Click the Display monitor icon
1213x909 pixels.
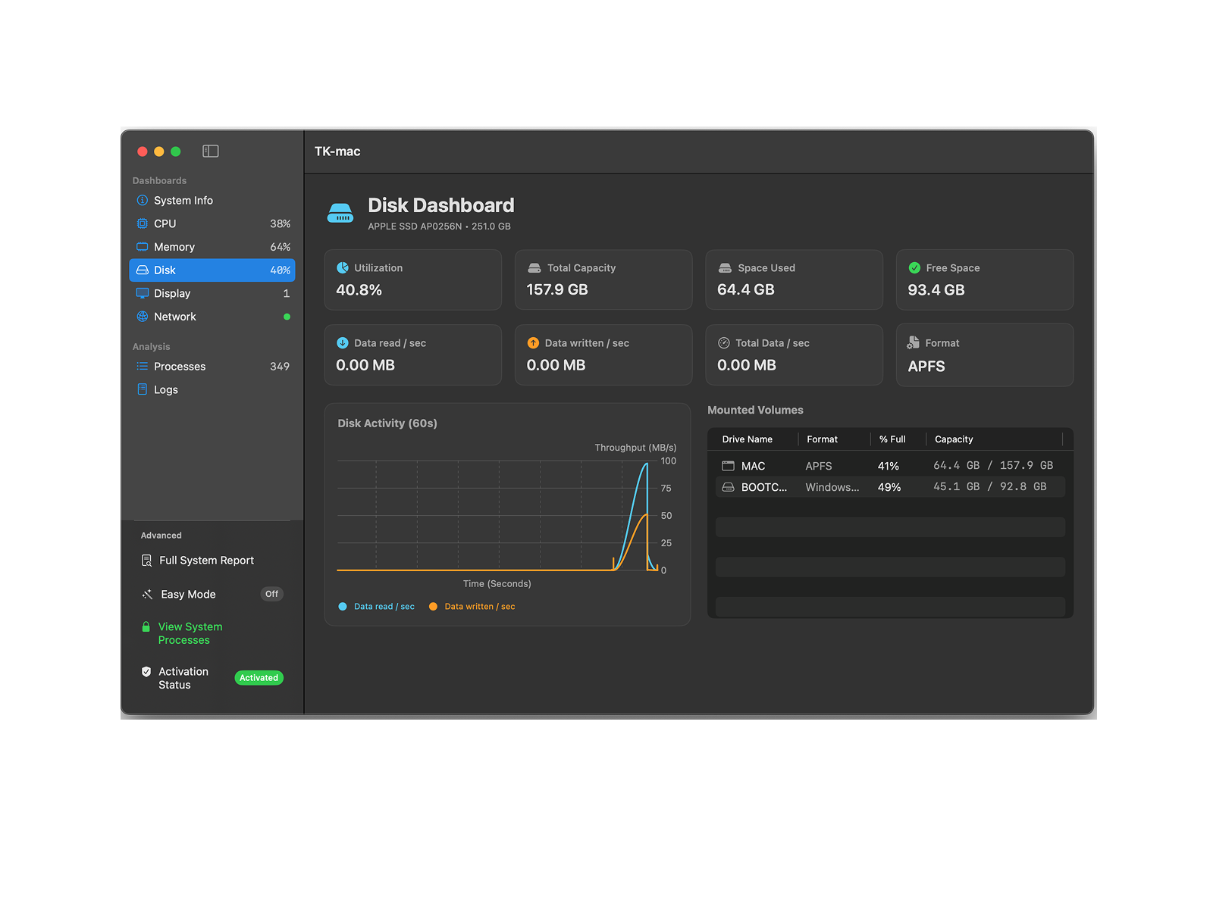click(x=142, y=293)
